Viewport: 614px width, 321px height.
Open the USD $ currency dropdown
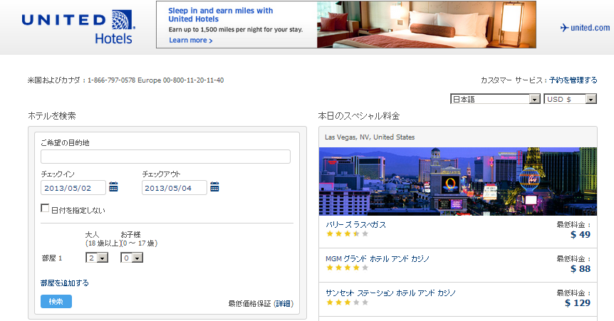click(570, 99)
